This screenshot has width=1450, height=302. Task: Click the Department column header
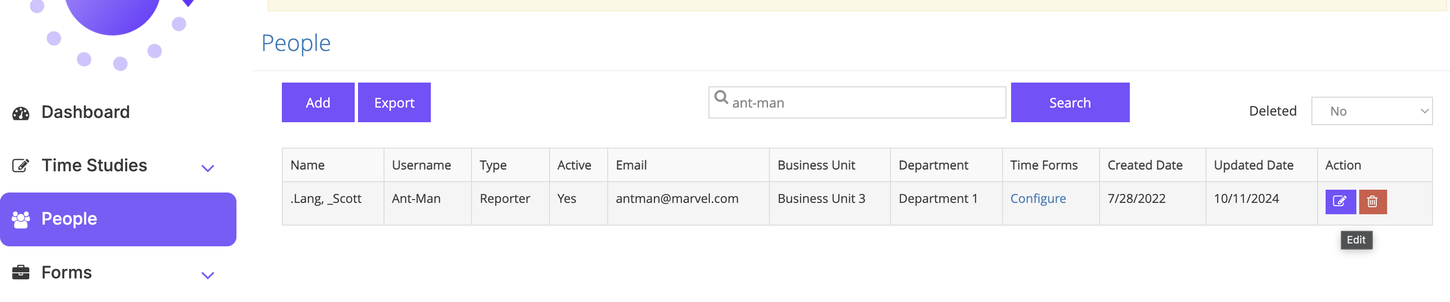(x=946, y=165)
